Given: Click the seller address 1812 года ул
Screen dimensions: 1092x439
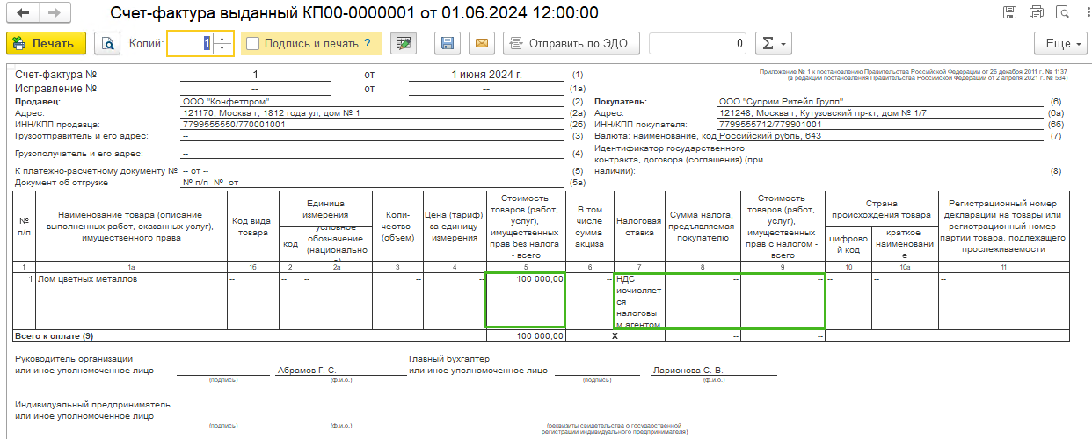Looking at the screenshot, I should coord(271,113).
